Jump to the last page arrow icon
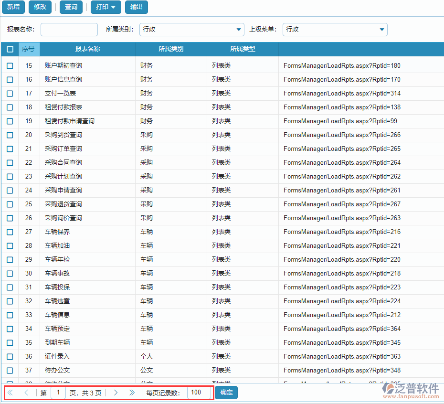 pyautogui.click(x=132, y=393)
